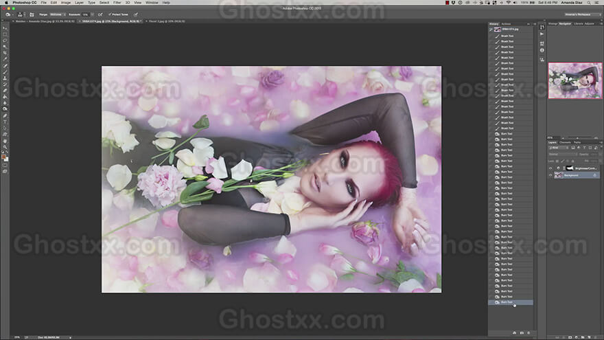Select the Blur tool

(5, 103)
